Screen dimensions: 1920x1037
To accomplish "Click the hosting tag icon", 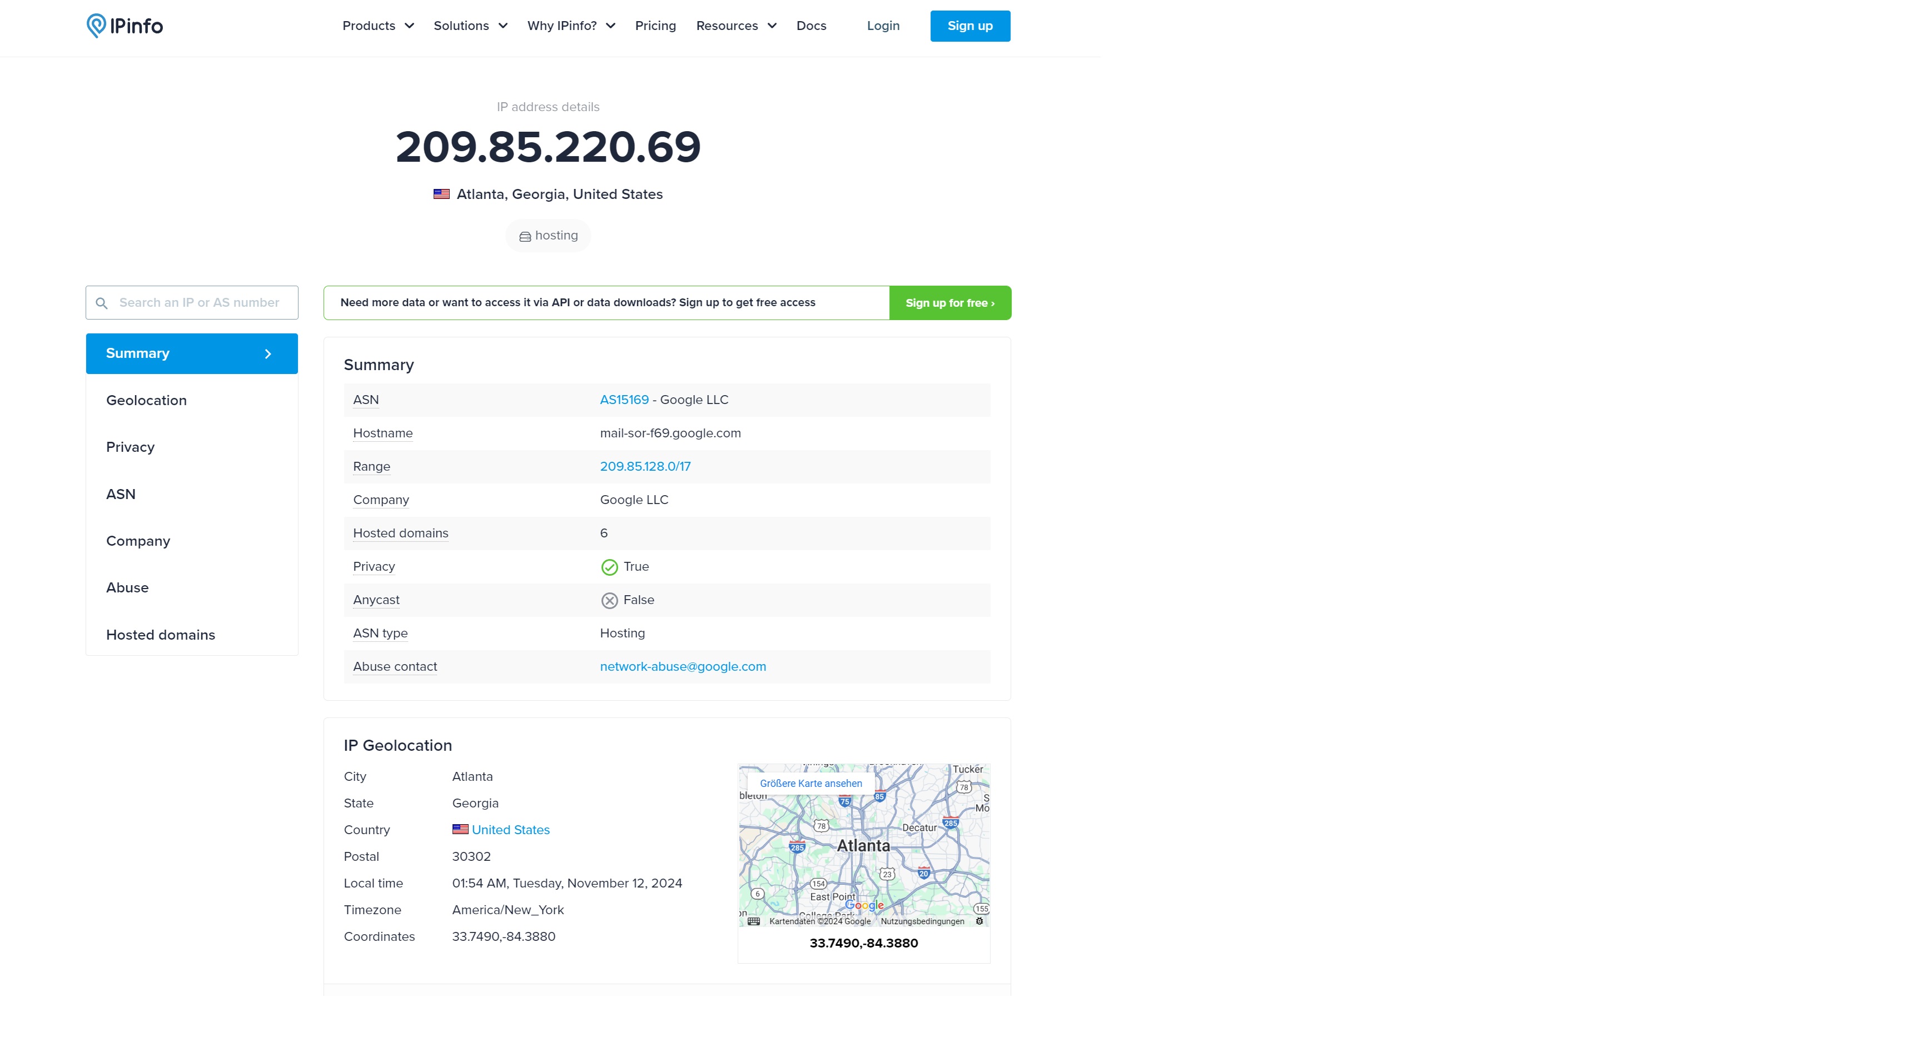I will tap(525, 237).
